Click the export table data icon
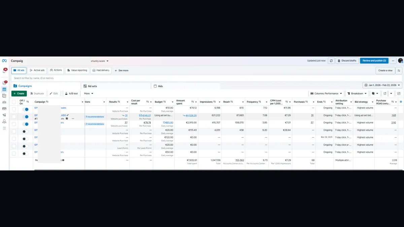 385,93
